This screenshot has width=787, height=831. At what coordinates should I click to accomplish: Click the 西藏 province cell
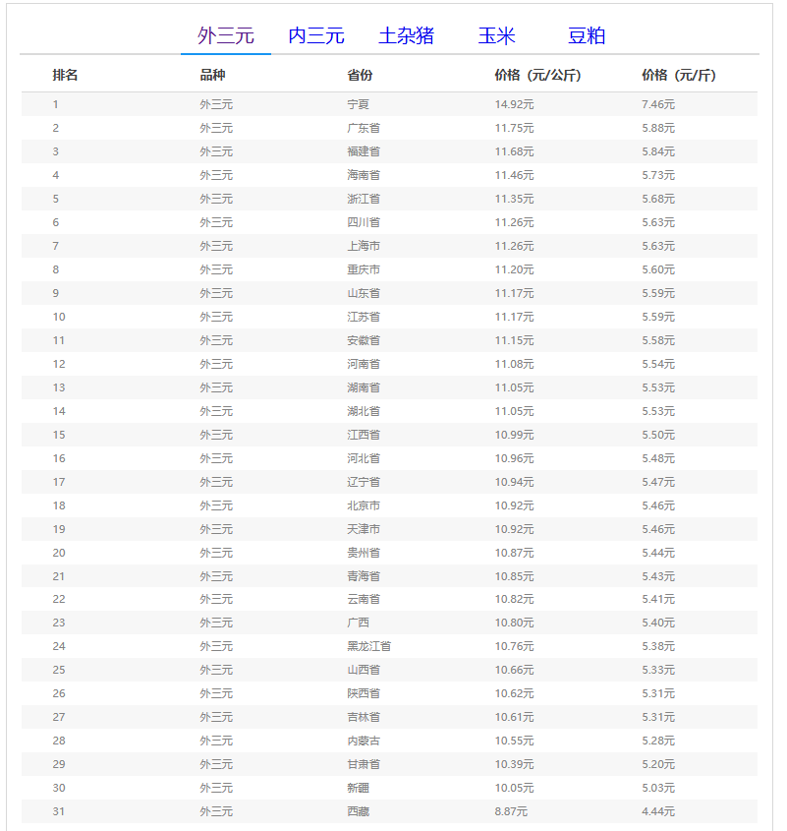358,811
